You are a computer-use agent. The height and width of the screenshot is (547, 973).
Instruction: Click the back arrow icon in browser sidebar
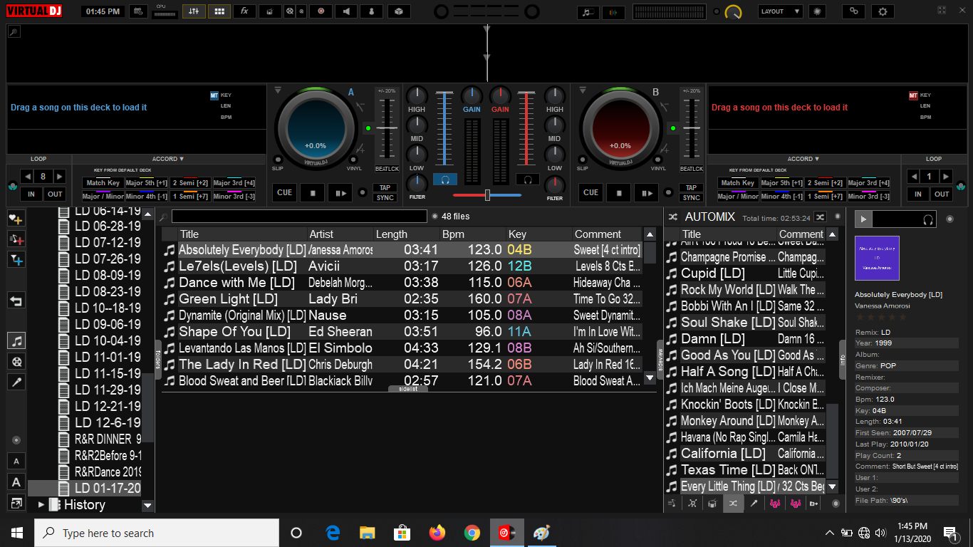point(16,301)
